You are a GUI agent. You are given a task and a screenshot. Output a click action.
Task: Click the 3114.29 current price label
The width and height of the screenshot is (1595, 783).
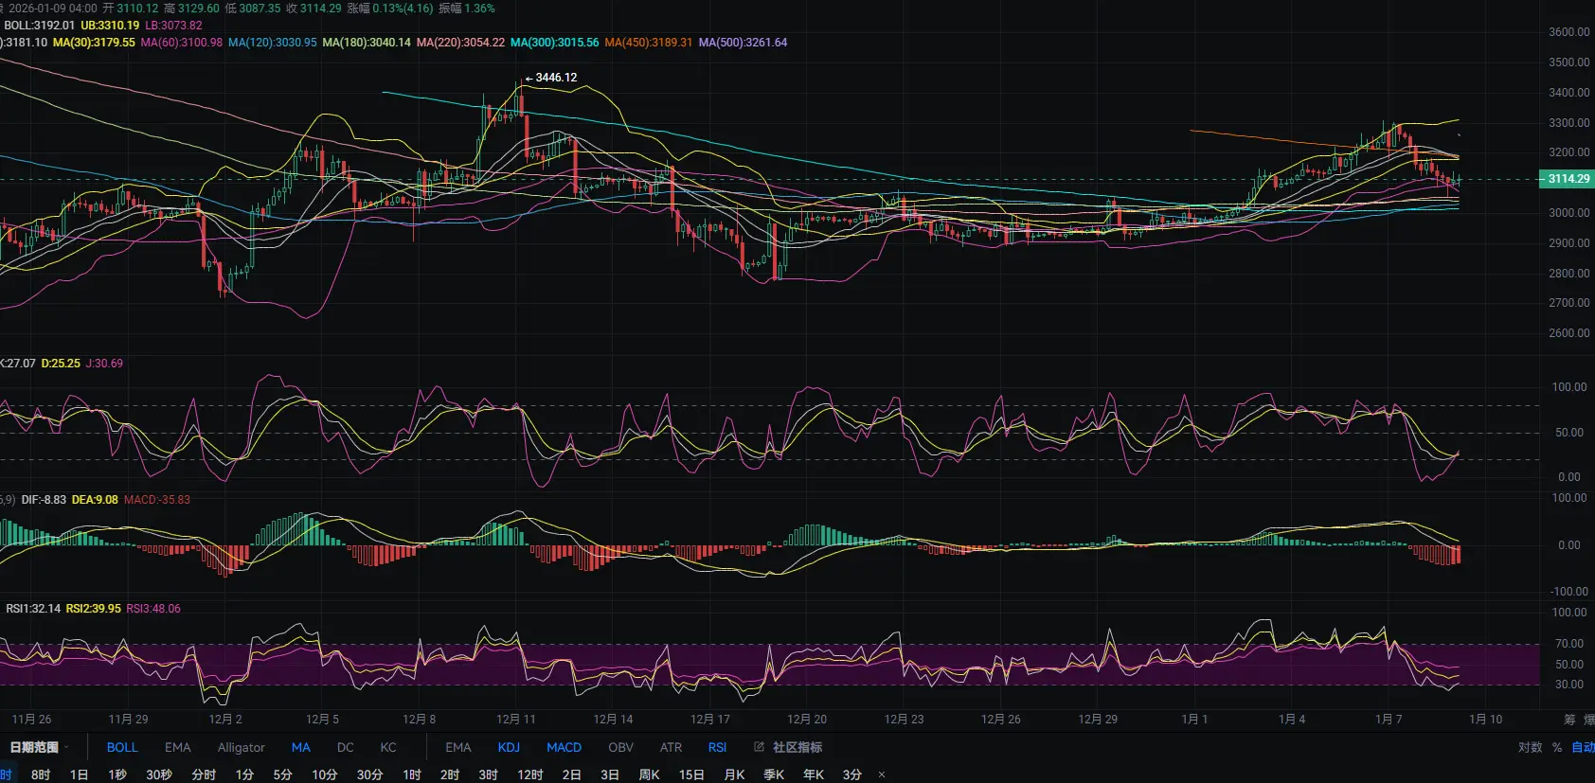click(x=1568, y=178)
